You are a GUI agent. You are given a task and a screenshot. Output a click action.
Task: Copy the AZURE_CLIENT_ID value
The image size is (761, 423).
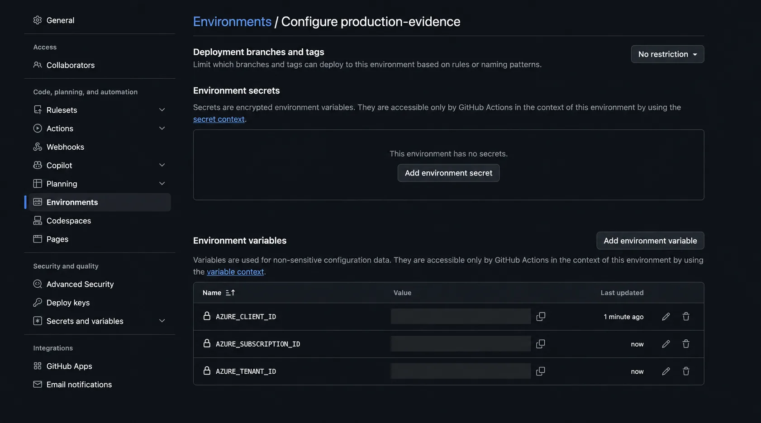pyautogui.click(x=541, y=317)
